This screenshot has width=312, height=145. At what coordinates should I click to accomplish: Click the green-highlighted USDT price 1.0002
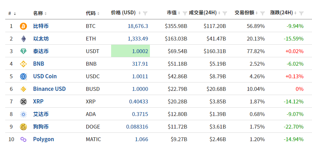[x=140, y=51]
